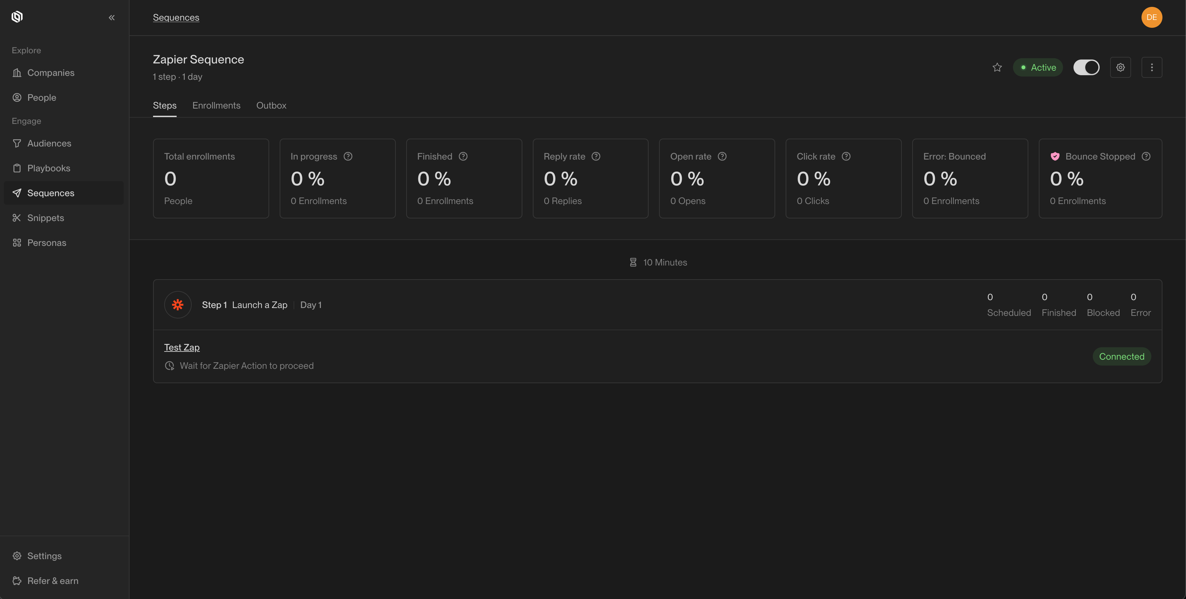Open the Reply rate tooltip icon
This screenshot has width=1186, height=599.
(596, 157)
